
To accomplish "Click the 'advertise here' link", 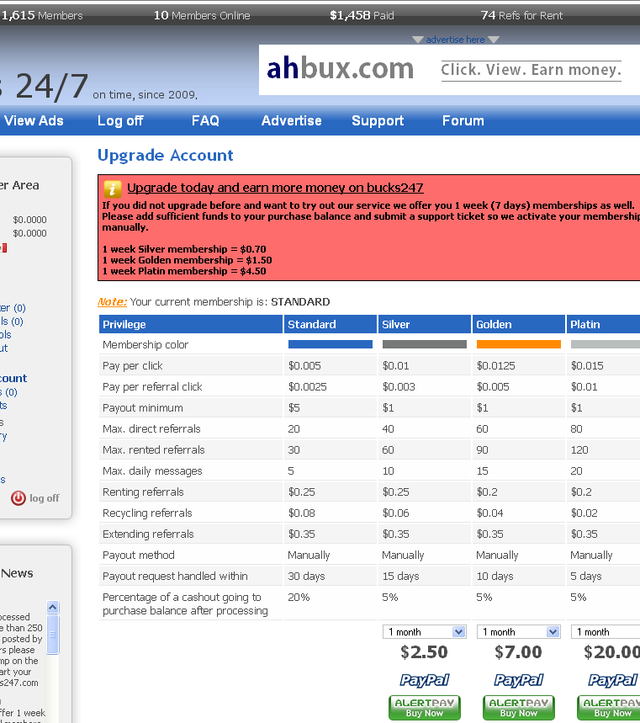I will tap(455, 40).
